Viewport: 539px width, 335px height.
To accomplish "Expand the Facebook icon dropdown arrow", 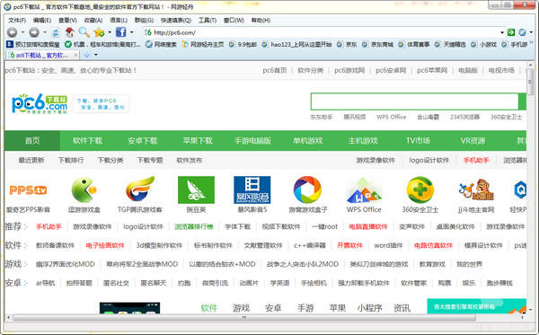I will [132, 32].
